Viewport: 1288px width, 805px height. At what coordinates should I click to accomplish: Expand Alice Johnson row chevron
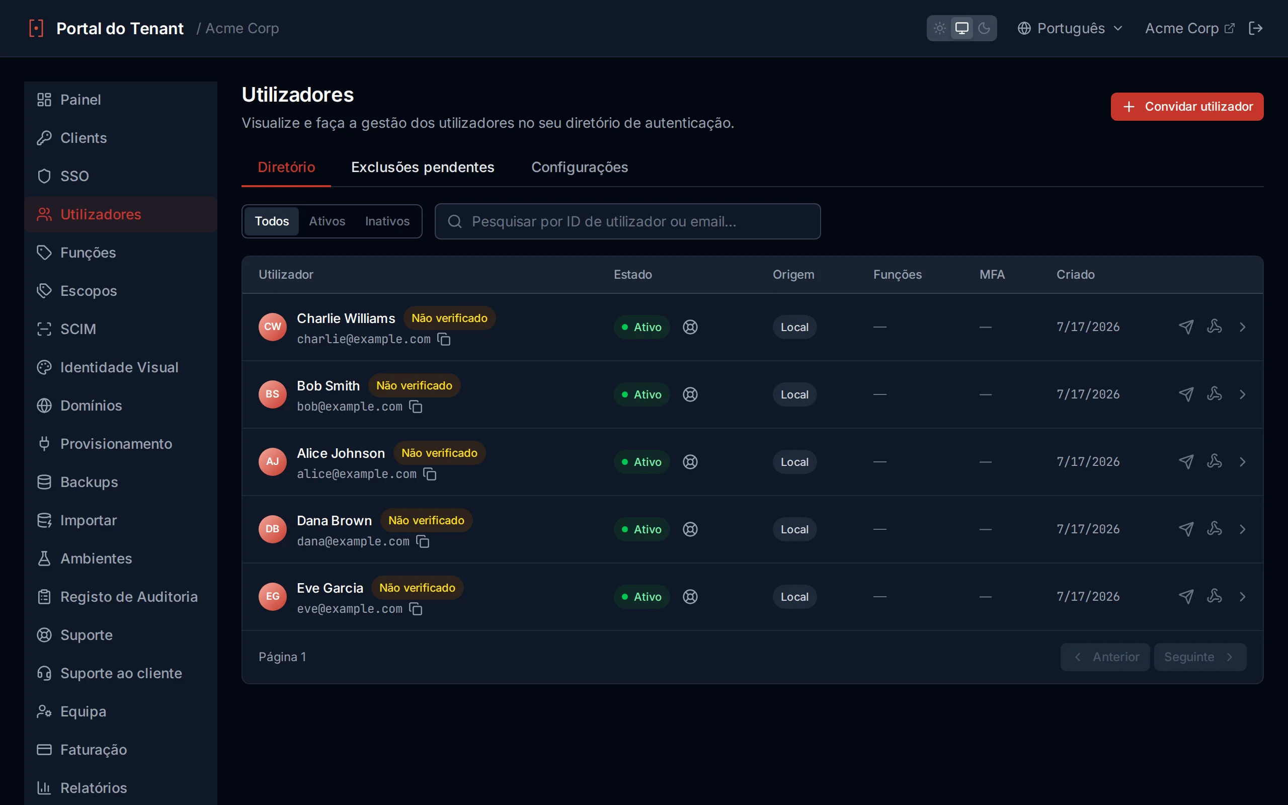(x=1243, y=461)
